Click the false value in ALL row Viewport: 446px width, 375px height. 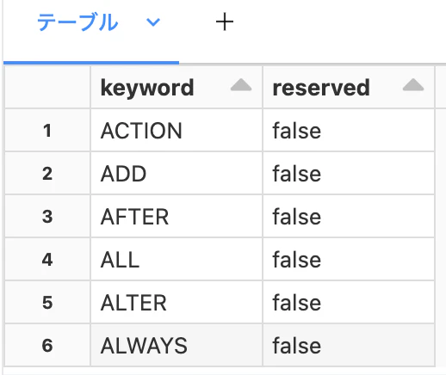coord(349,259)
